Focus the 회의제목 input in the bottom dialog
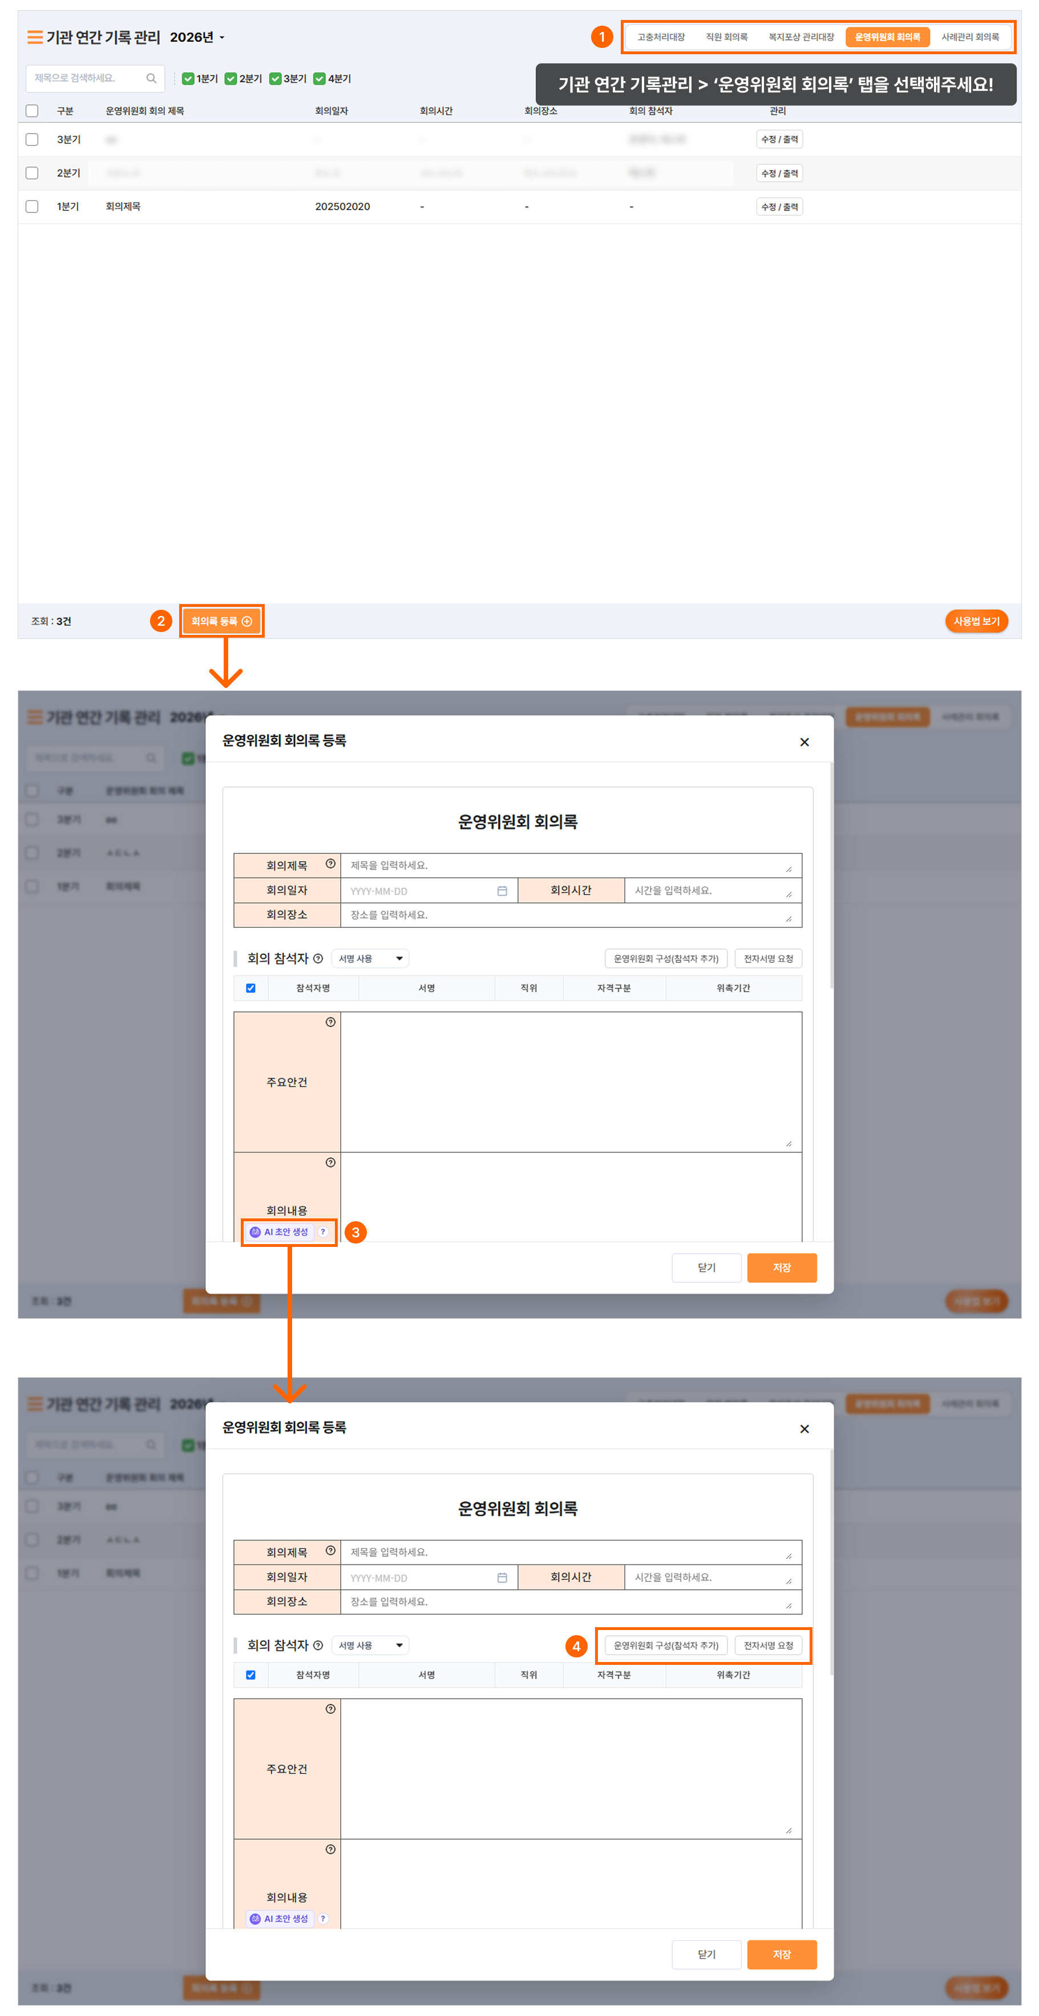 (x=571, y=1552)
